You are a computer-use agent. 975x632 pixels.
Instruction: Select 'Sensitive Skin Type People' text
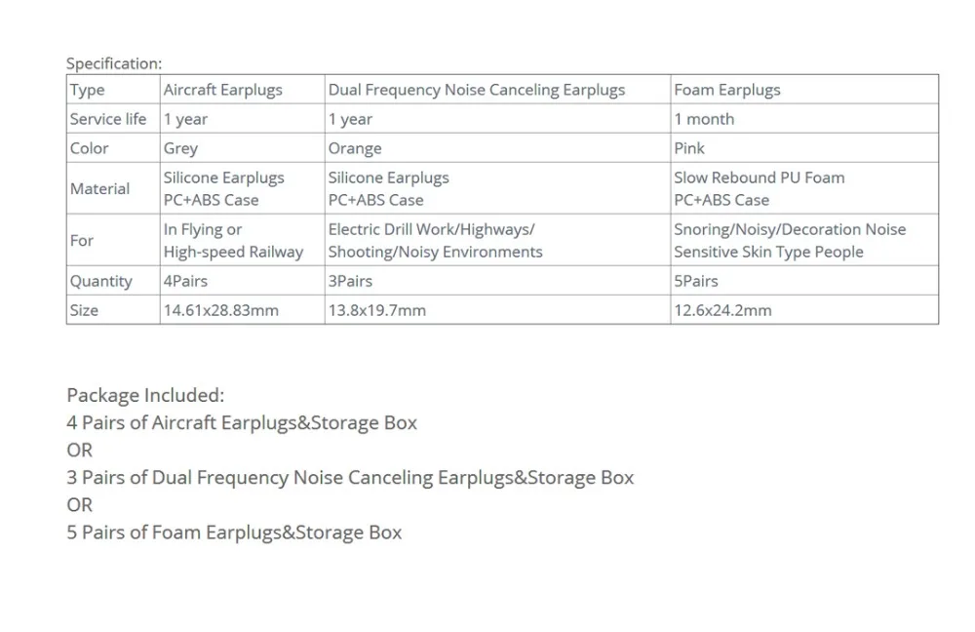point(768,252)
